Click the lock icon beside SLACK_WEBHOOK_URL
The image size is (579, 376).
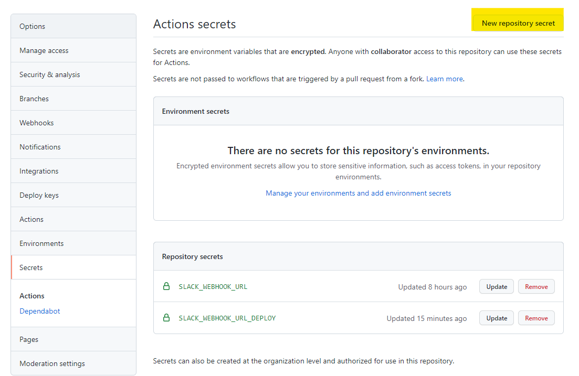point(166,286)
